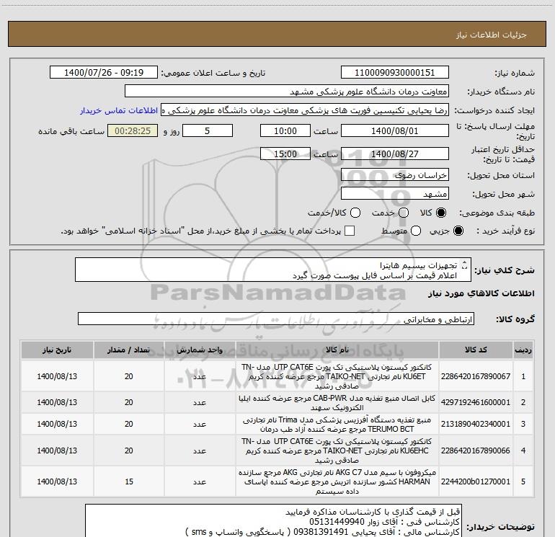
Task: Click need date 1400/08/13 in row 3
Action: click(57, 424)
